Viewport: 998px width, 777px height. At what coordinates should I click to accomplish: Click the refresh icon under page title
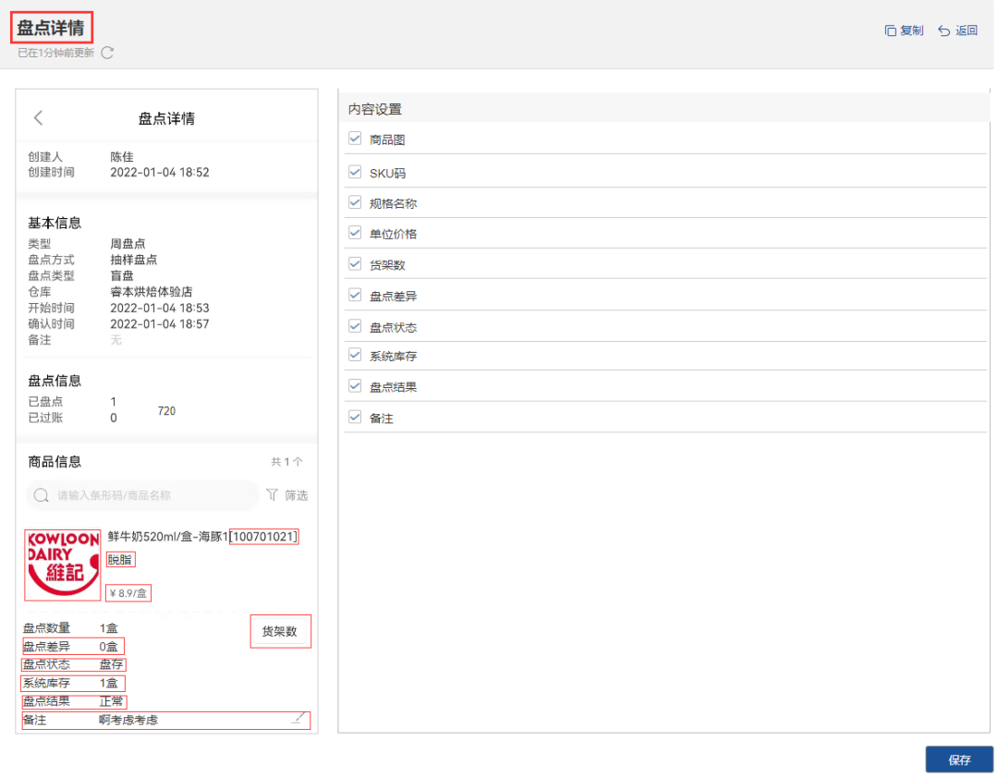(x=107, y=53)
